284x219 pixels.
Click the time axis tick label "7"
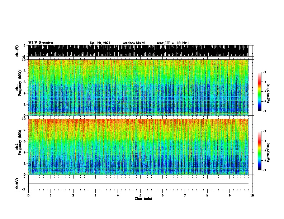pos(185,195)
